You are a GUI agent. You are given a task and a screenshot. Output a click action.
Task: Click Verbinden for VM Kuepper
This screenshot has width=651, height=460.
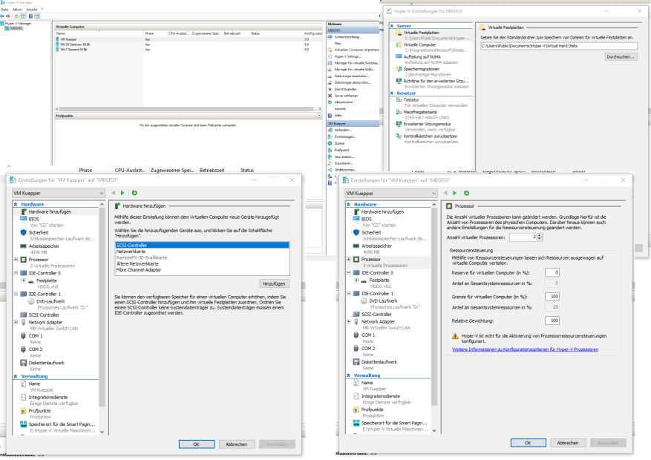(x=342, y=130)
